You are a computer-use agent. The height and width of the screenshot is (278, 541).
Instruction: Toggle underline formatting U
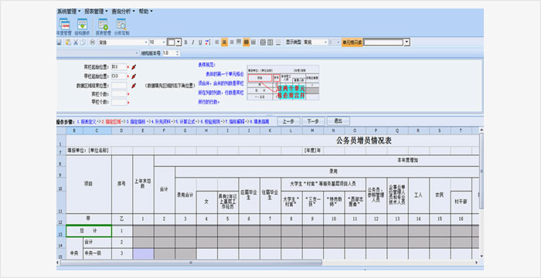tap(200, 42)
